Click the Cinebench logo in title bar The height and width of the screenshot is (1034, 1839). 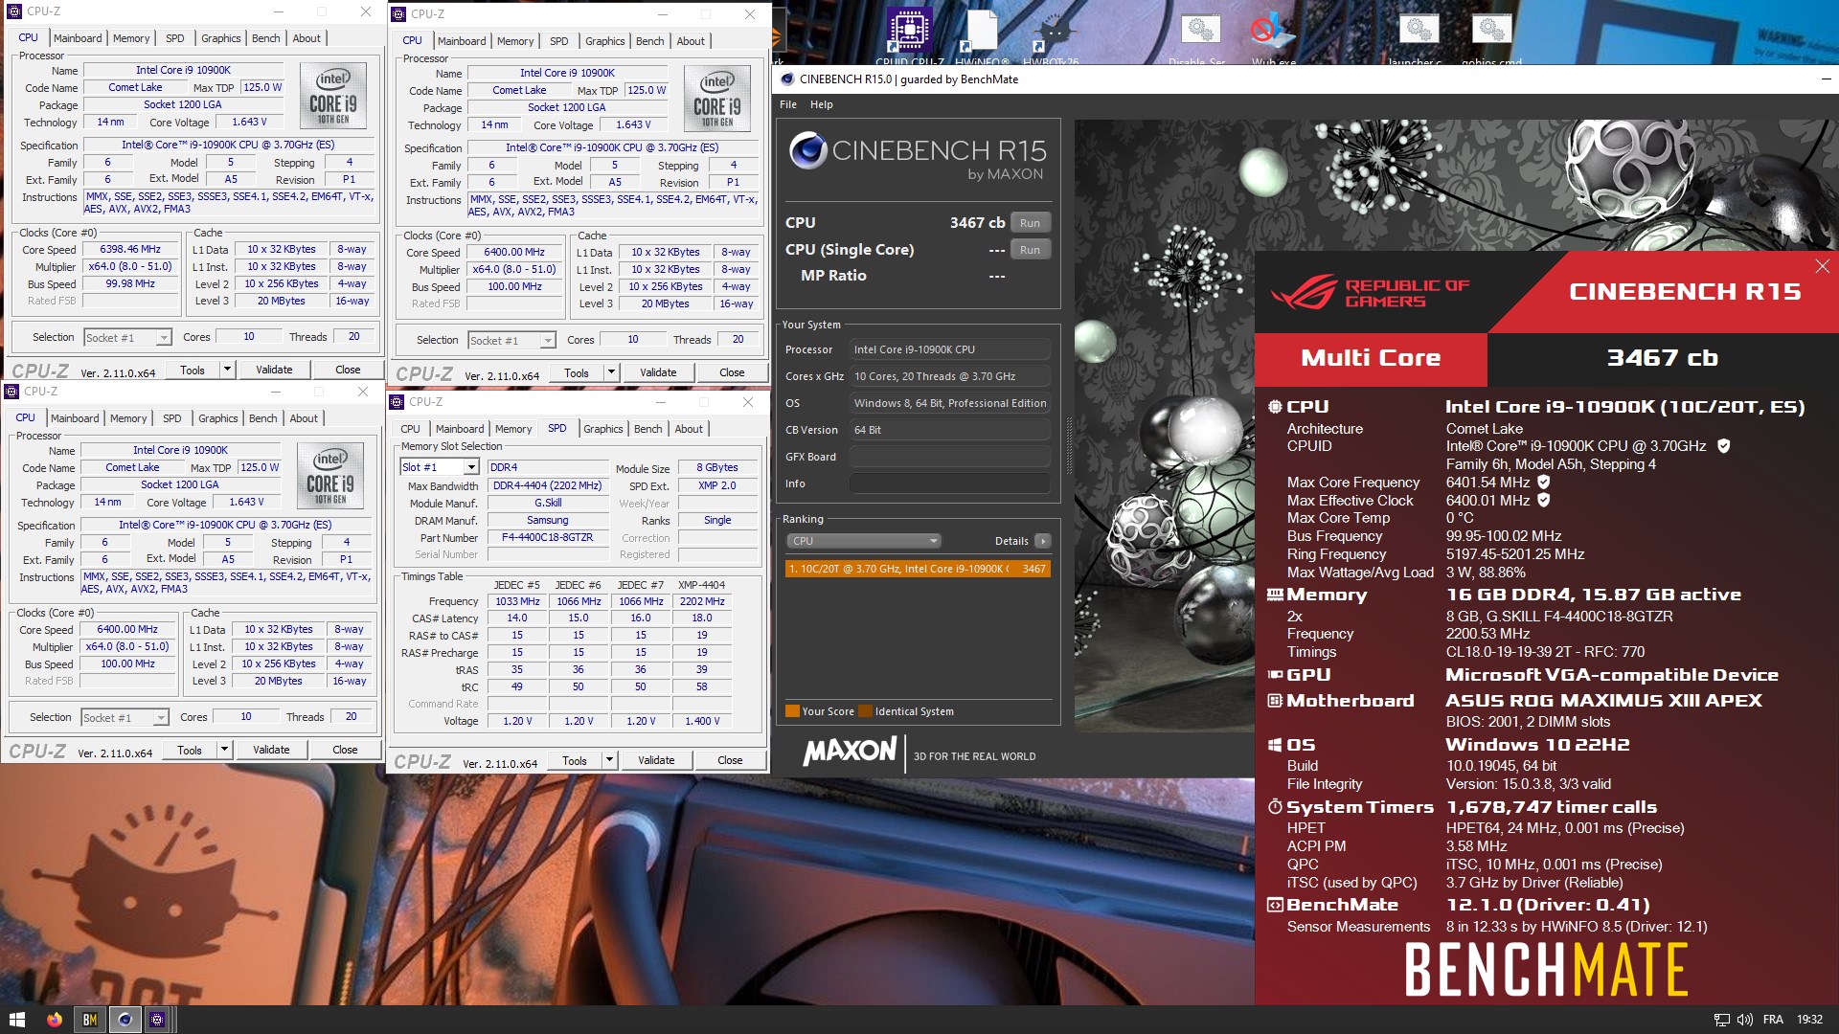coord(787,79)
